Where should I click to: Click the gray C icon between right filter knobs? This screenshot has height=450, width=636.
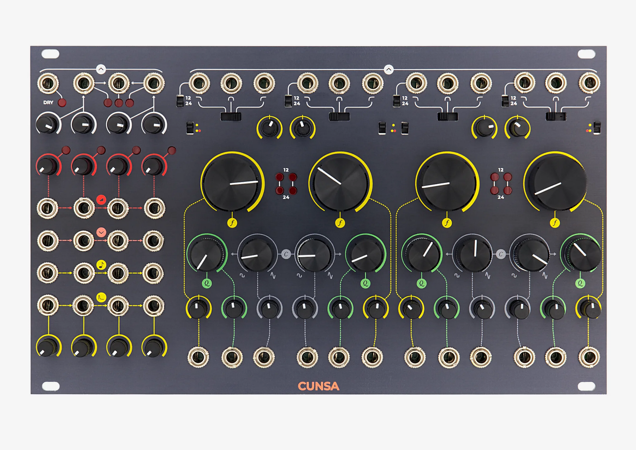tap(500, 254)
